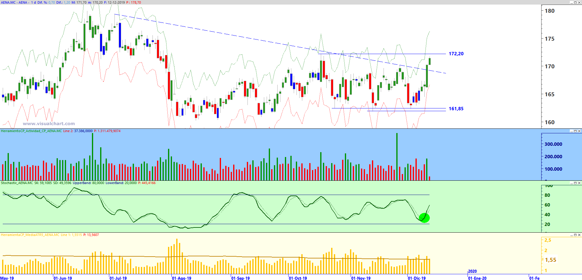Minimize the Stochastic indicator pane
The height and width of the screenshot is (280, 582).
[x=571, y=183]
